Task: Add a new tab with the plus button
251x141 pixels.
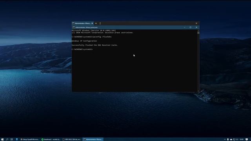Action: (96, 23)
